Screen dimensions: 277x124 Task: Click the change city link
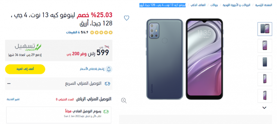pos(13,99)
